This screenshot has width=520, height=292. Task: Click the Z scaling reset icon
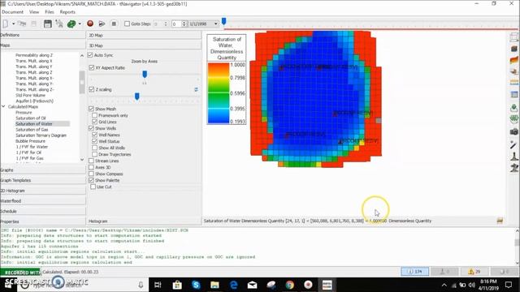[x=196, y=89]
